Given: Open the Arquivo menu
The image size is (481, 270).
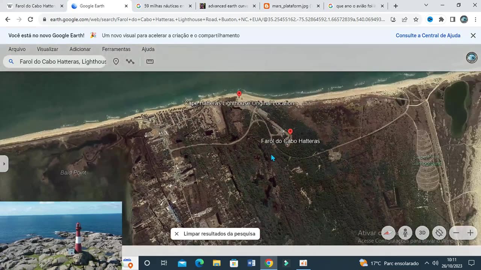Looking at the screenshot, I should pos(17,49).
